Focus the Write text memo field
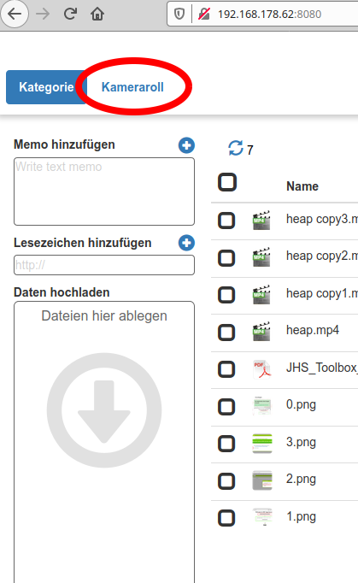The height and width of the screenshot is (583, 358). click(104, 191)
